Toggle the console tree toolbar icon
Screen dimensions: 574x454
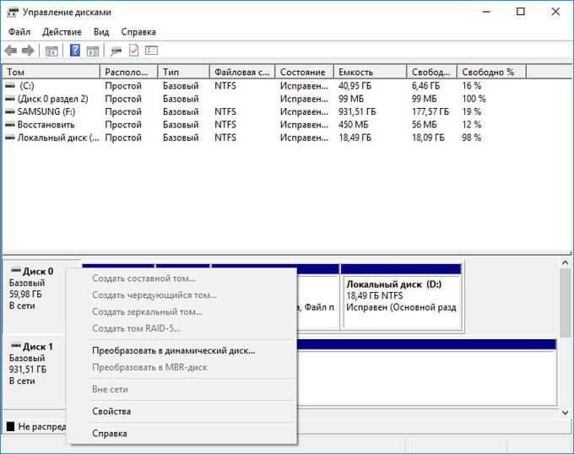point(51,51)
